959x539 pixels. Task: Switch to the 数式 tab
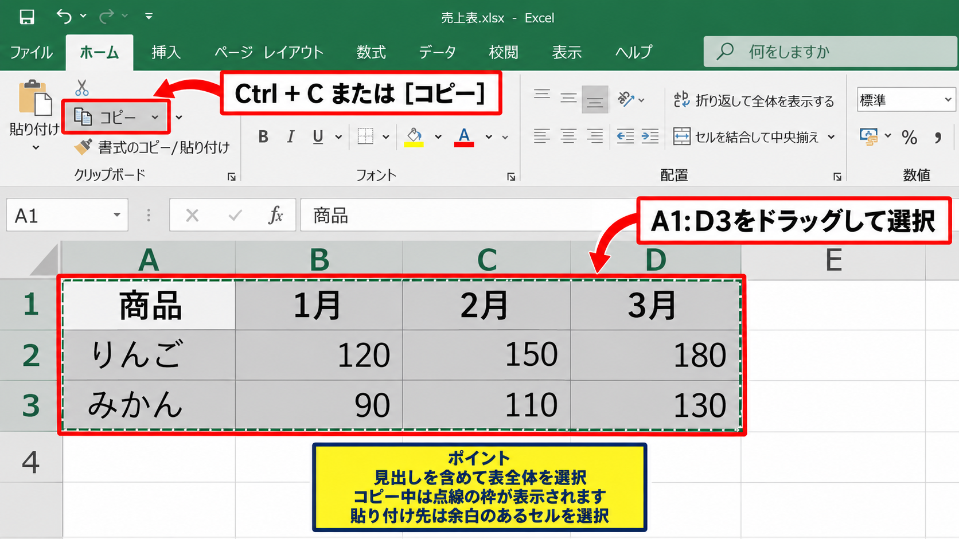point(371,52)
